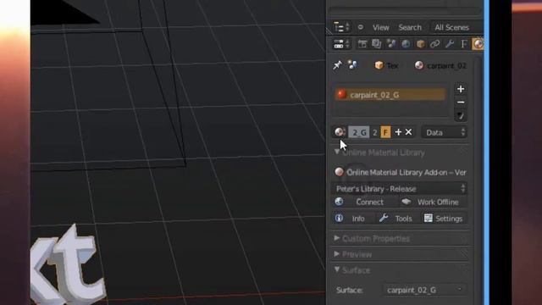
Task: Click the small collapse-menus icon beside View
Action: (x=361, y=27)
